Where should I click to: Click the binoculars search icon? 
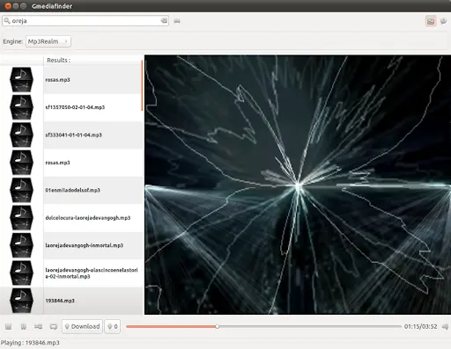click(x=177, y=21)
